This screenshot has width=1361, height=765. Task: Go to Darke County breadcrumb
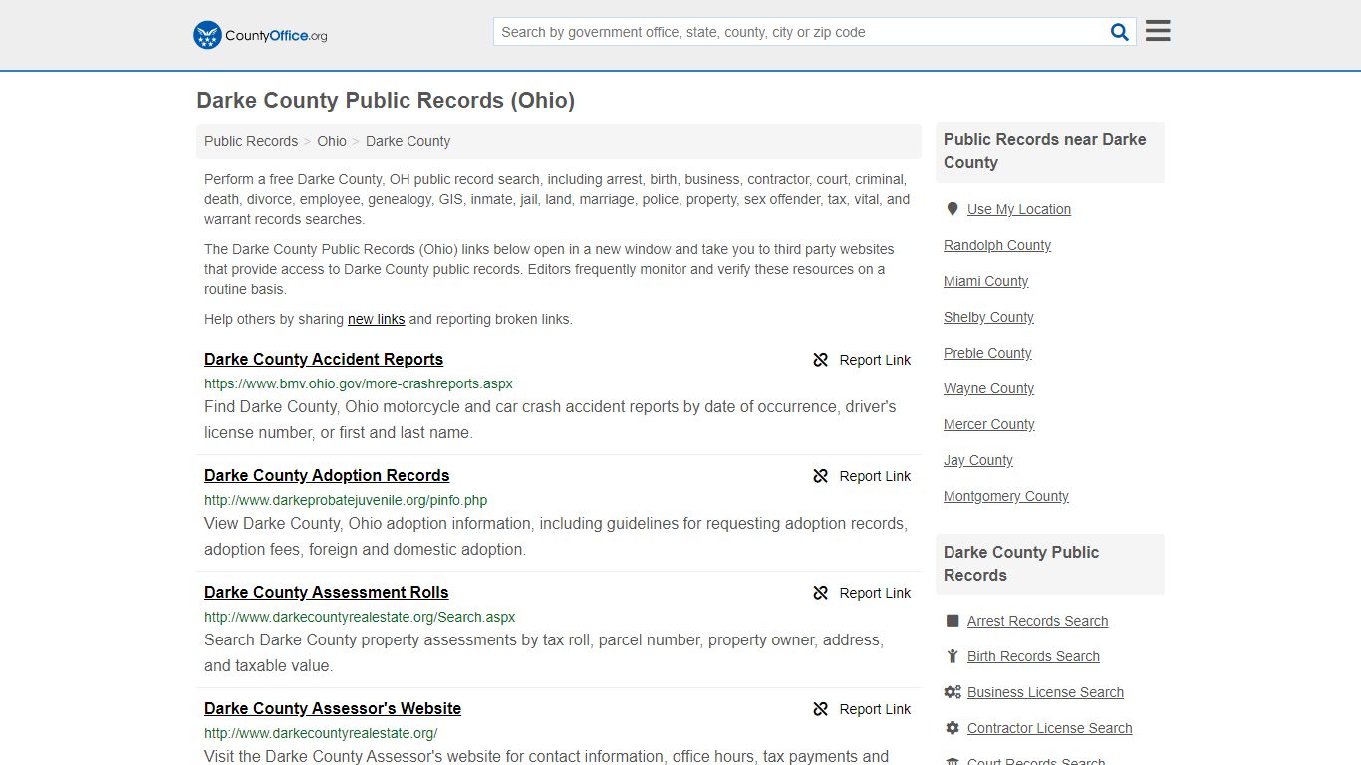pyautogui.click(x=408, y=141)
